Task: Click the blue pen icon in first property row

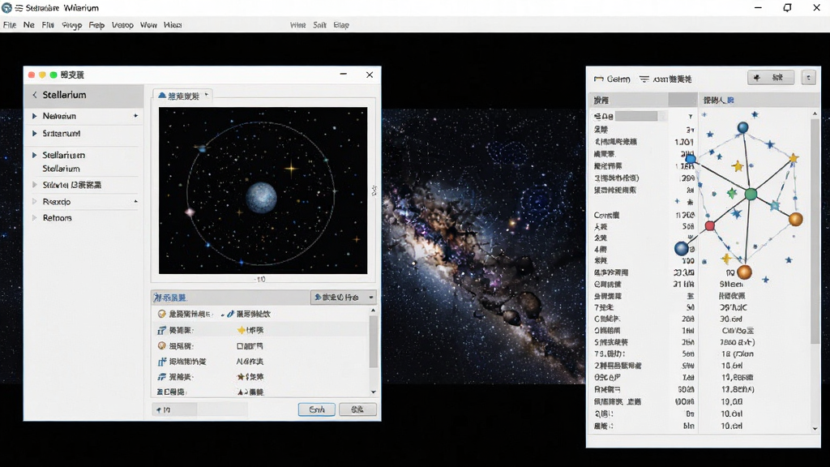Action: tap(230, 314)
